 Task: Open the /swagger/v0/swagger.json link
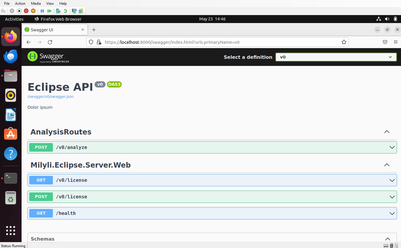click(x=51, y=97)
